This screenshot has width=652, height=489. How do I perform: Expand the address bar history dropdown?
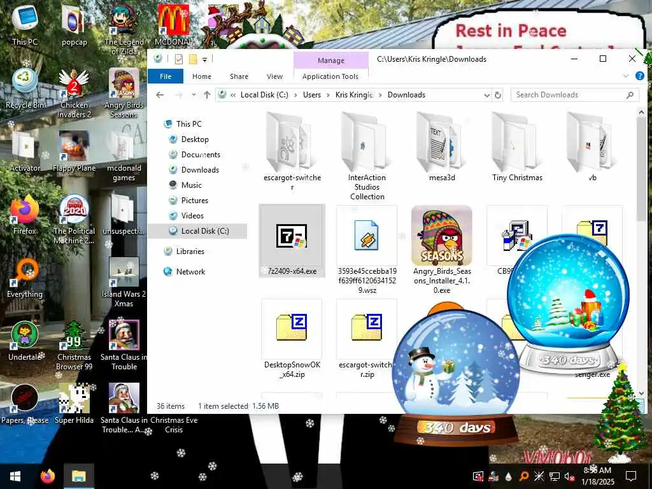[x=487, y=95]
